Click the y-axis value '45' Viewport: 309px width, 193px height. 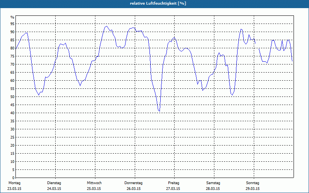pos(12,105)
